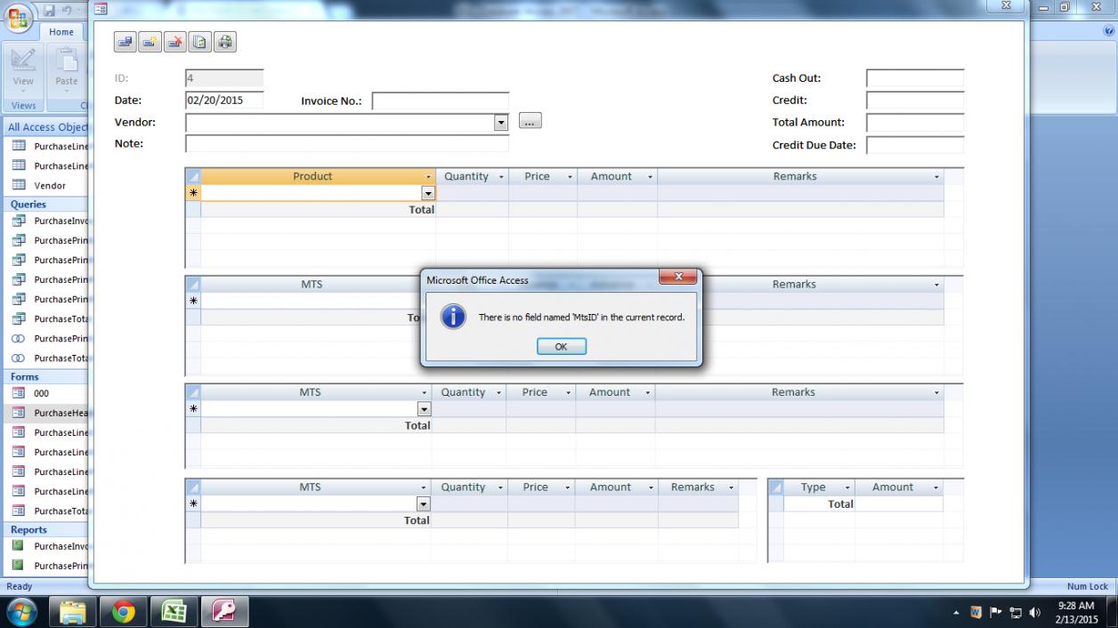The image size is (1118, 628).
Task: Open Chrome from the taskbar
Action: [123, 612]
